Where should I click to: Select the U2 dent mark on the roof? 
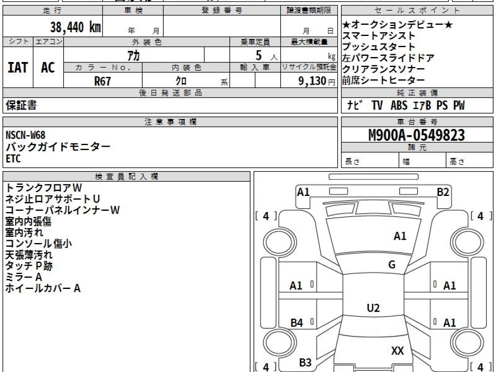373,308
